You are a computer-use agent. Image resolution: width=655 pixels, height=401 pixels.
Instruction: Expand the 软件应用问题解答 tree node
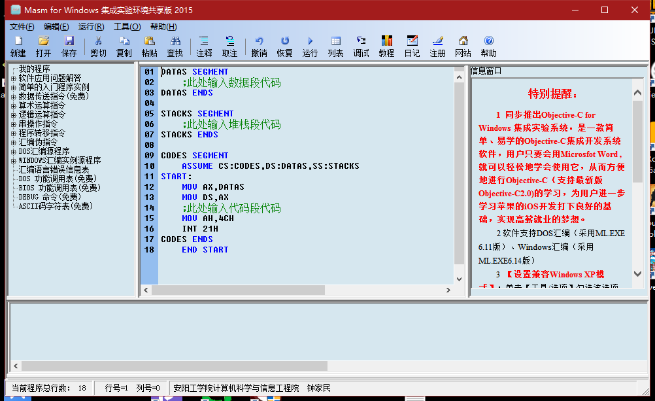coord(14,78)
